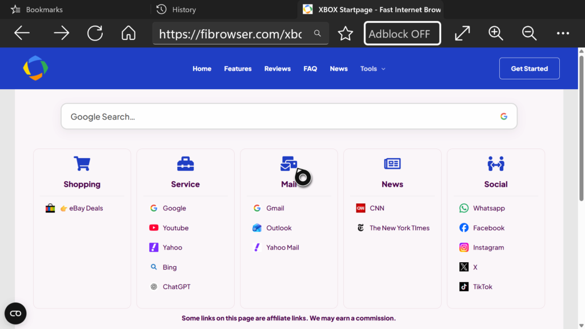This screenshot has width=585, height=329.
Task: Click the Shopping cart icon
Action: (82, 163)
